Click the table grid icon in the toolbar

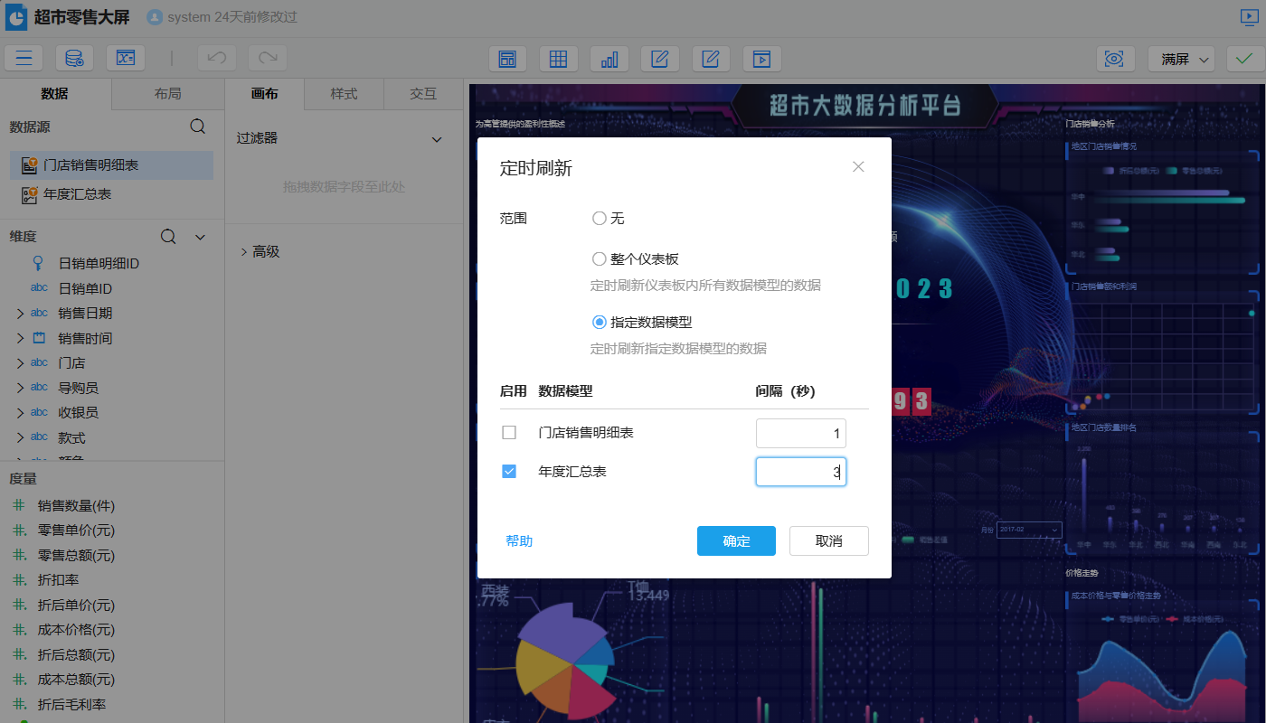tap(558, 58)
